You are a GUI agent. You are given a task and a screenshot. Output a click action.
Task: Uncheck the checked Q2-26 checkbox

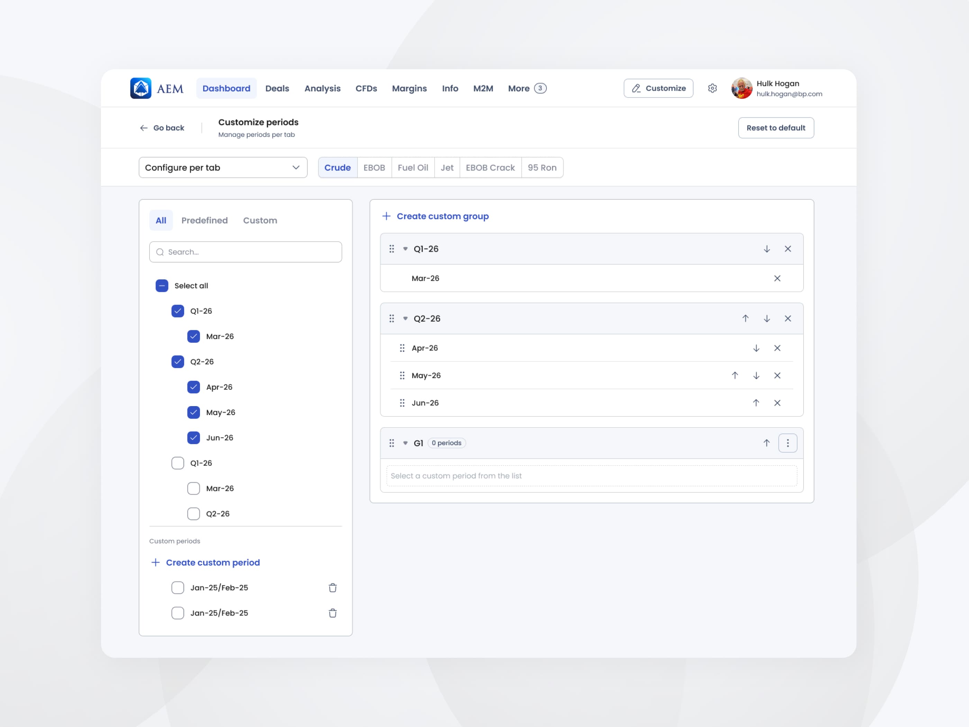pyautogui.click(x=178, y=361)
